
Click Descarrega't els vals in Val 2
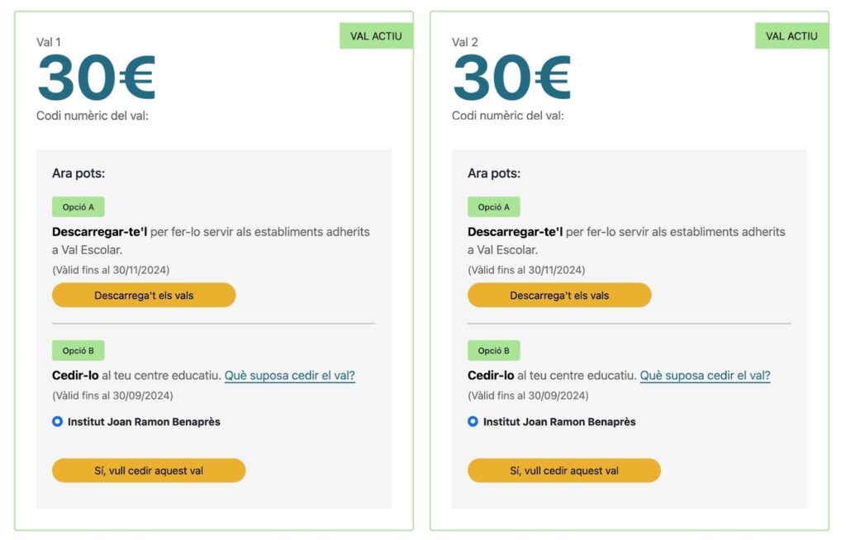tap(559, 295)
